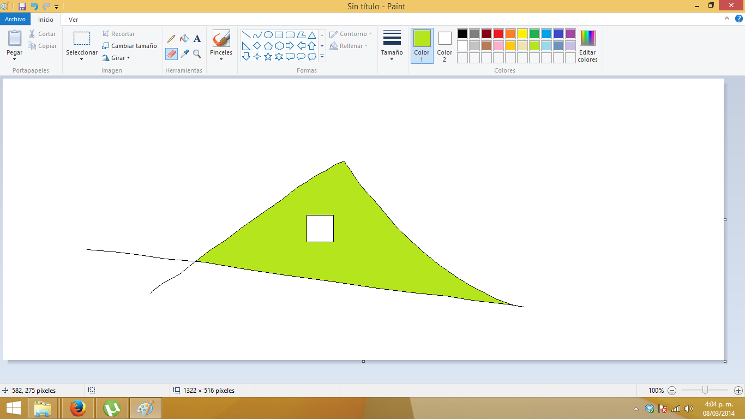Click Cambiar tamaño resize button
The height and width of the screenshot is (419, 745).
click(129, 46)
